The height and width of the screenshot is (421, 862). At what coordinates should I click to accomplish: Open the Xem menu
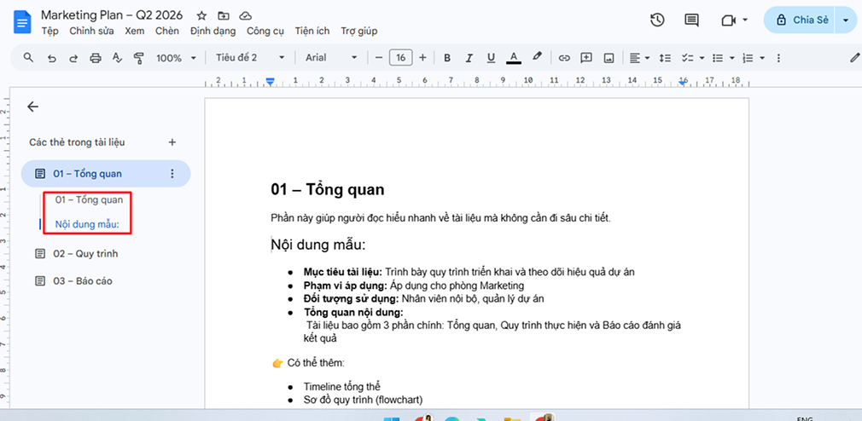point(134,31)
